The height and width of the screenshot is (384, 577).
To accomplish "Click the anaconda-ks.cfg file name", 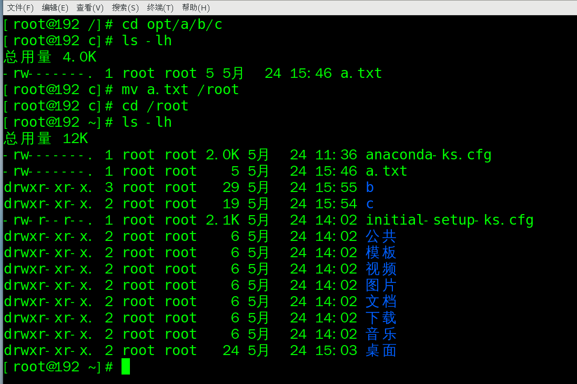I will coord(428,155).
